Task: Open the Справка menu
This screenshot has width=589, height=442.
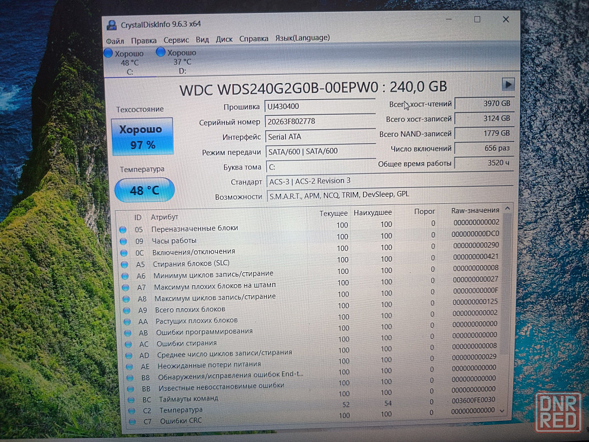Action: [x=253, y=39]
